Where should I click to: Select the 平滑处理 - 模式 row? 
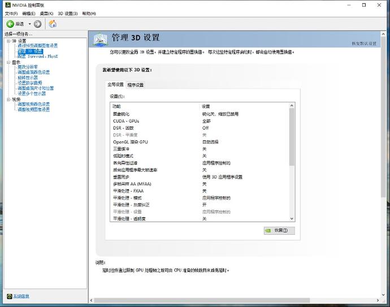click(x=200, y=198)
